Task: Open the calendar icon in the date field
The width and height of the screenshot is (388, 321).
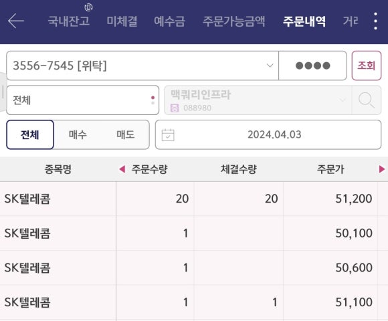Action: [x=168, y=135]
